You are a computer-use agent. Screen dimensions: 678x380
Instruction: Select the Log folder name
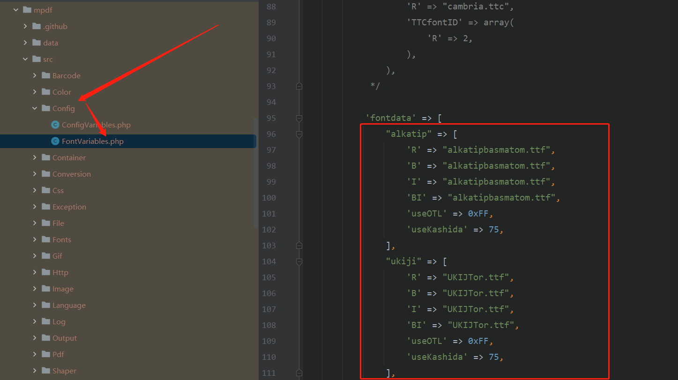59,322
